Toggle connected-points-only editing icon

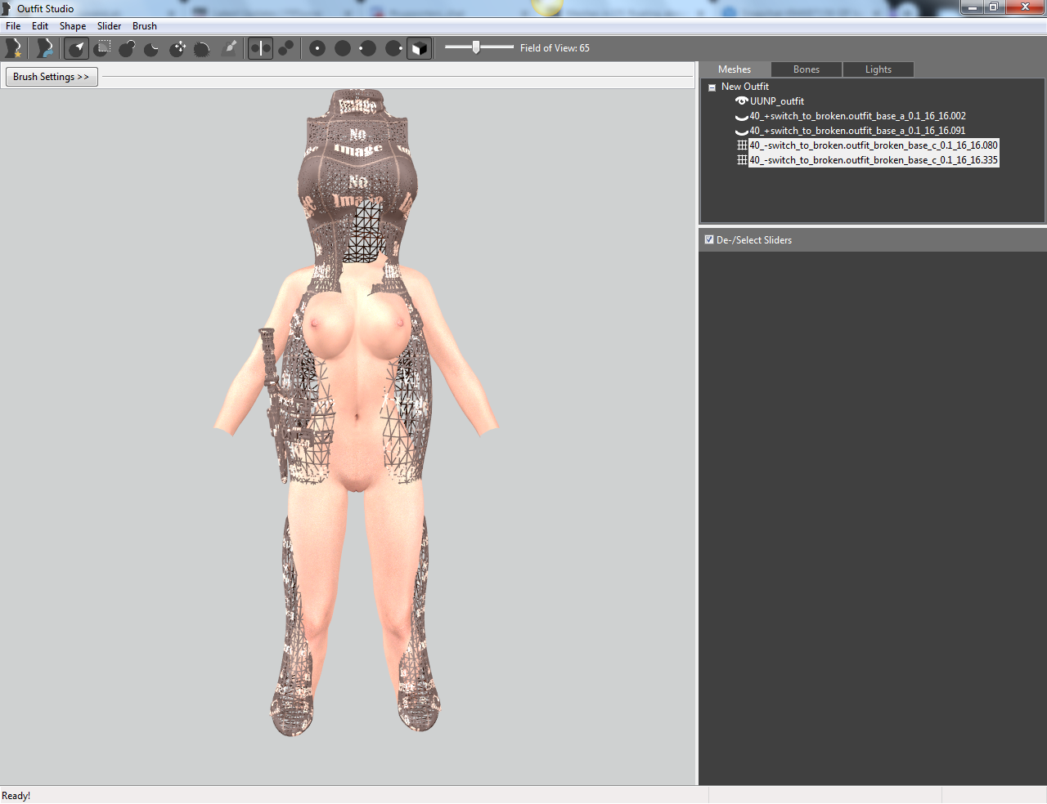[285, 48]
